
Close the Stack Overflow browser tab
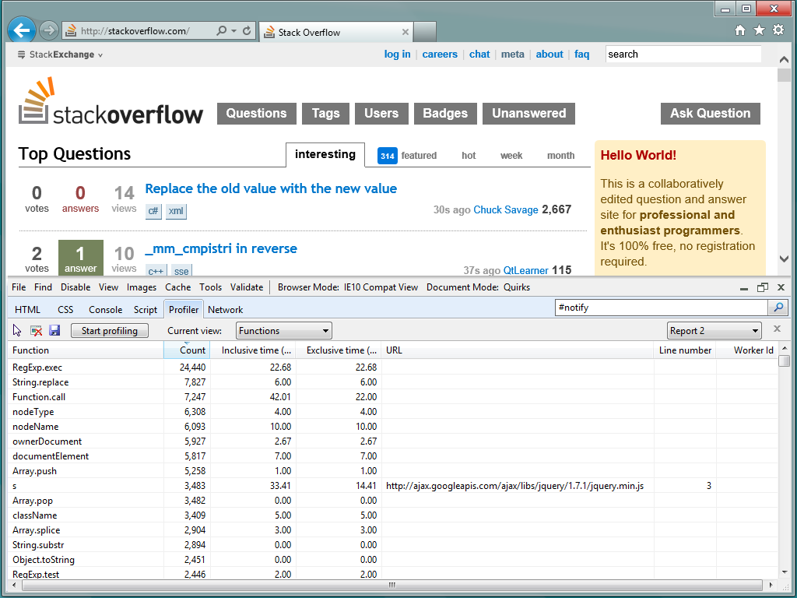click(x=405, y=32)
